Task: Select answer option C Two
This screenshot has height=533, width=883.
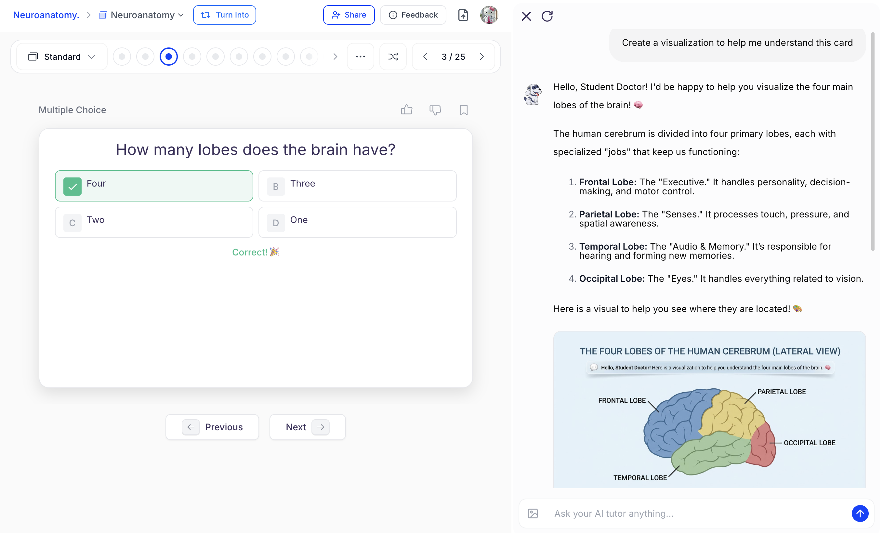Action: pyautogui.click(x=154, y=222)
